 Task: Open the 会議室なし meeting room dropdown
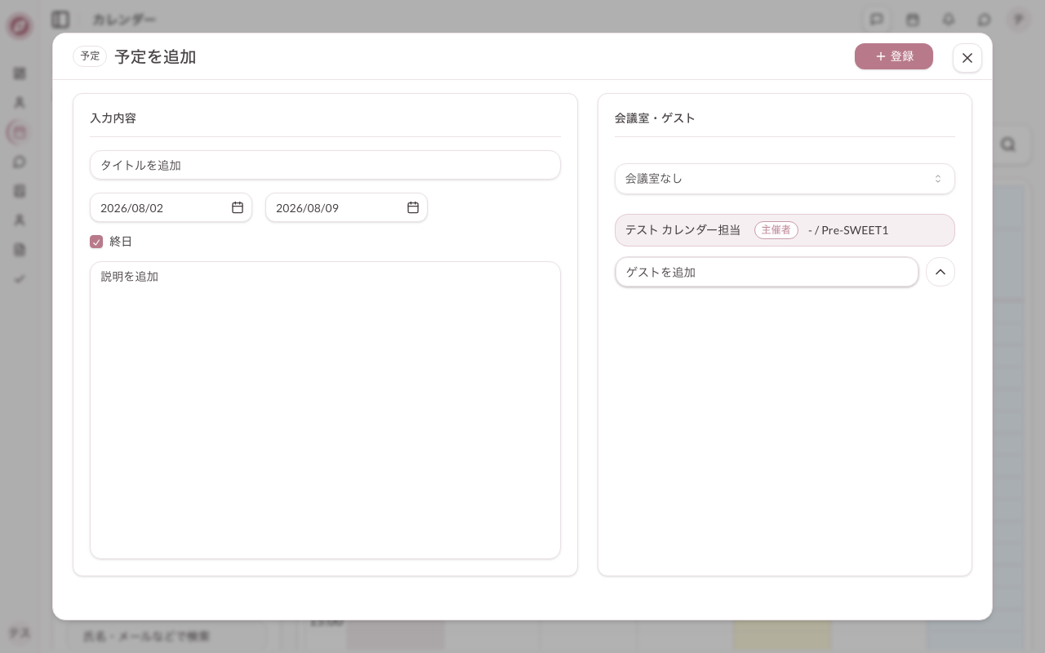[785, 179]
